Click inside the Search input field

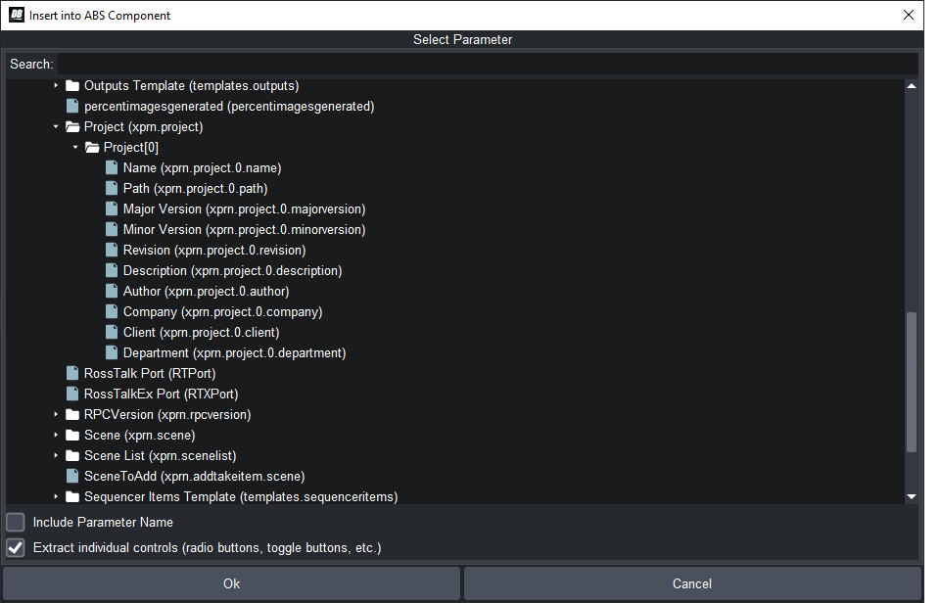pos(488,64)
